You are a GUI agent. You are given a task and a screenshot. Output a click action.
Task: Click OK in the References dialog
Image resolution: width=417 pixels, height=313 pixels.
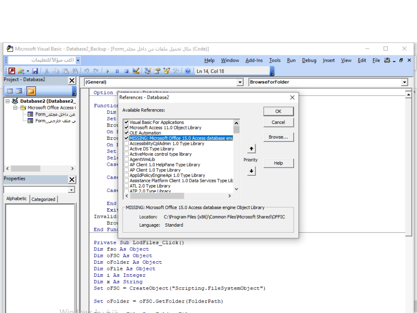[279, 111]
